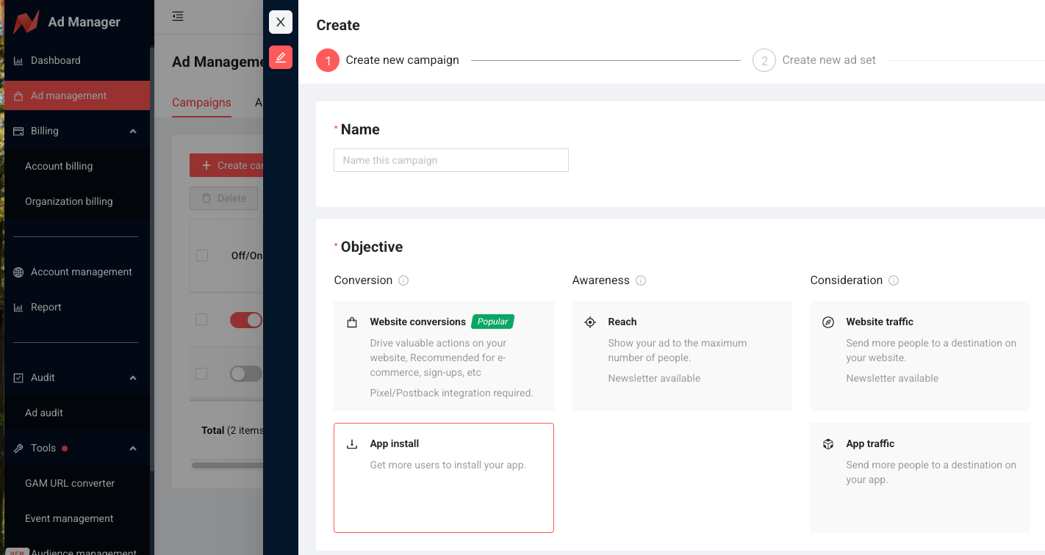
Task: Switch to the Campaigns tab
Action: click(201, 103)
